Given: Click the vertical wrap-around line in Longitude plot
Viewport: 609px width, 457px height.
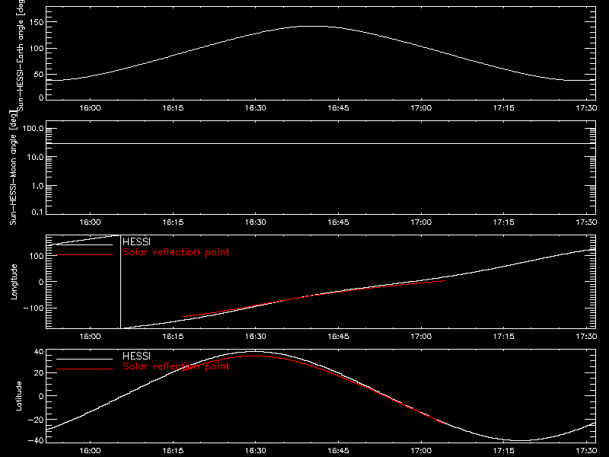Looking at the screenshot, I should [x=121, y=282].
